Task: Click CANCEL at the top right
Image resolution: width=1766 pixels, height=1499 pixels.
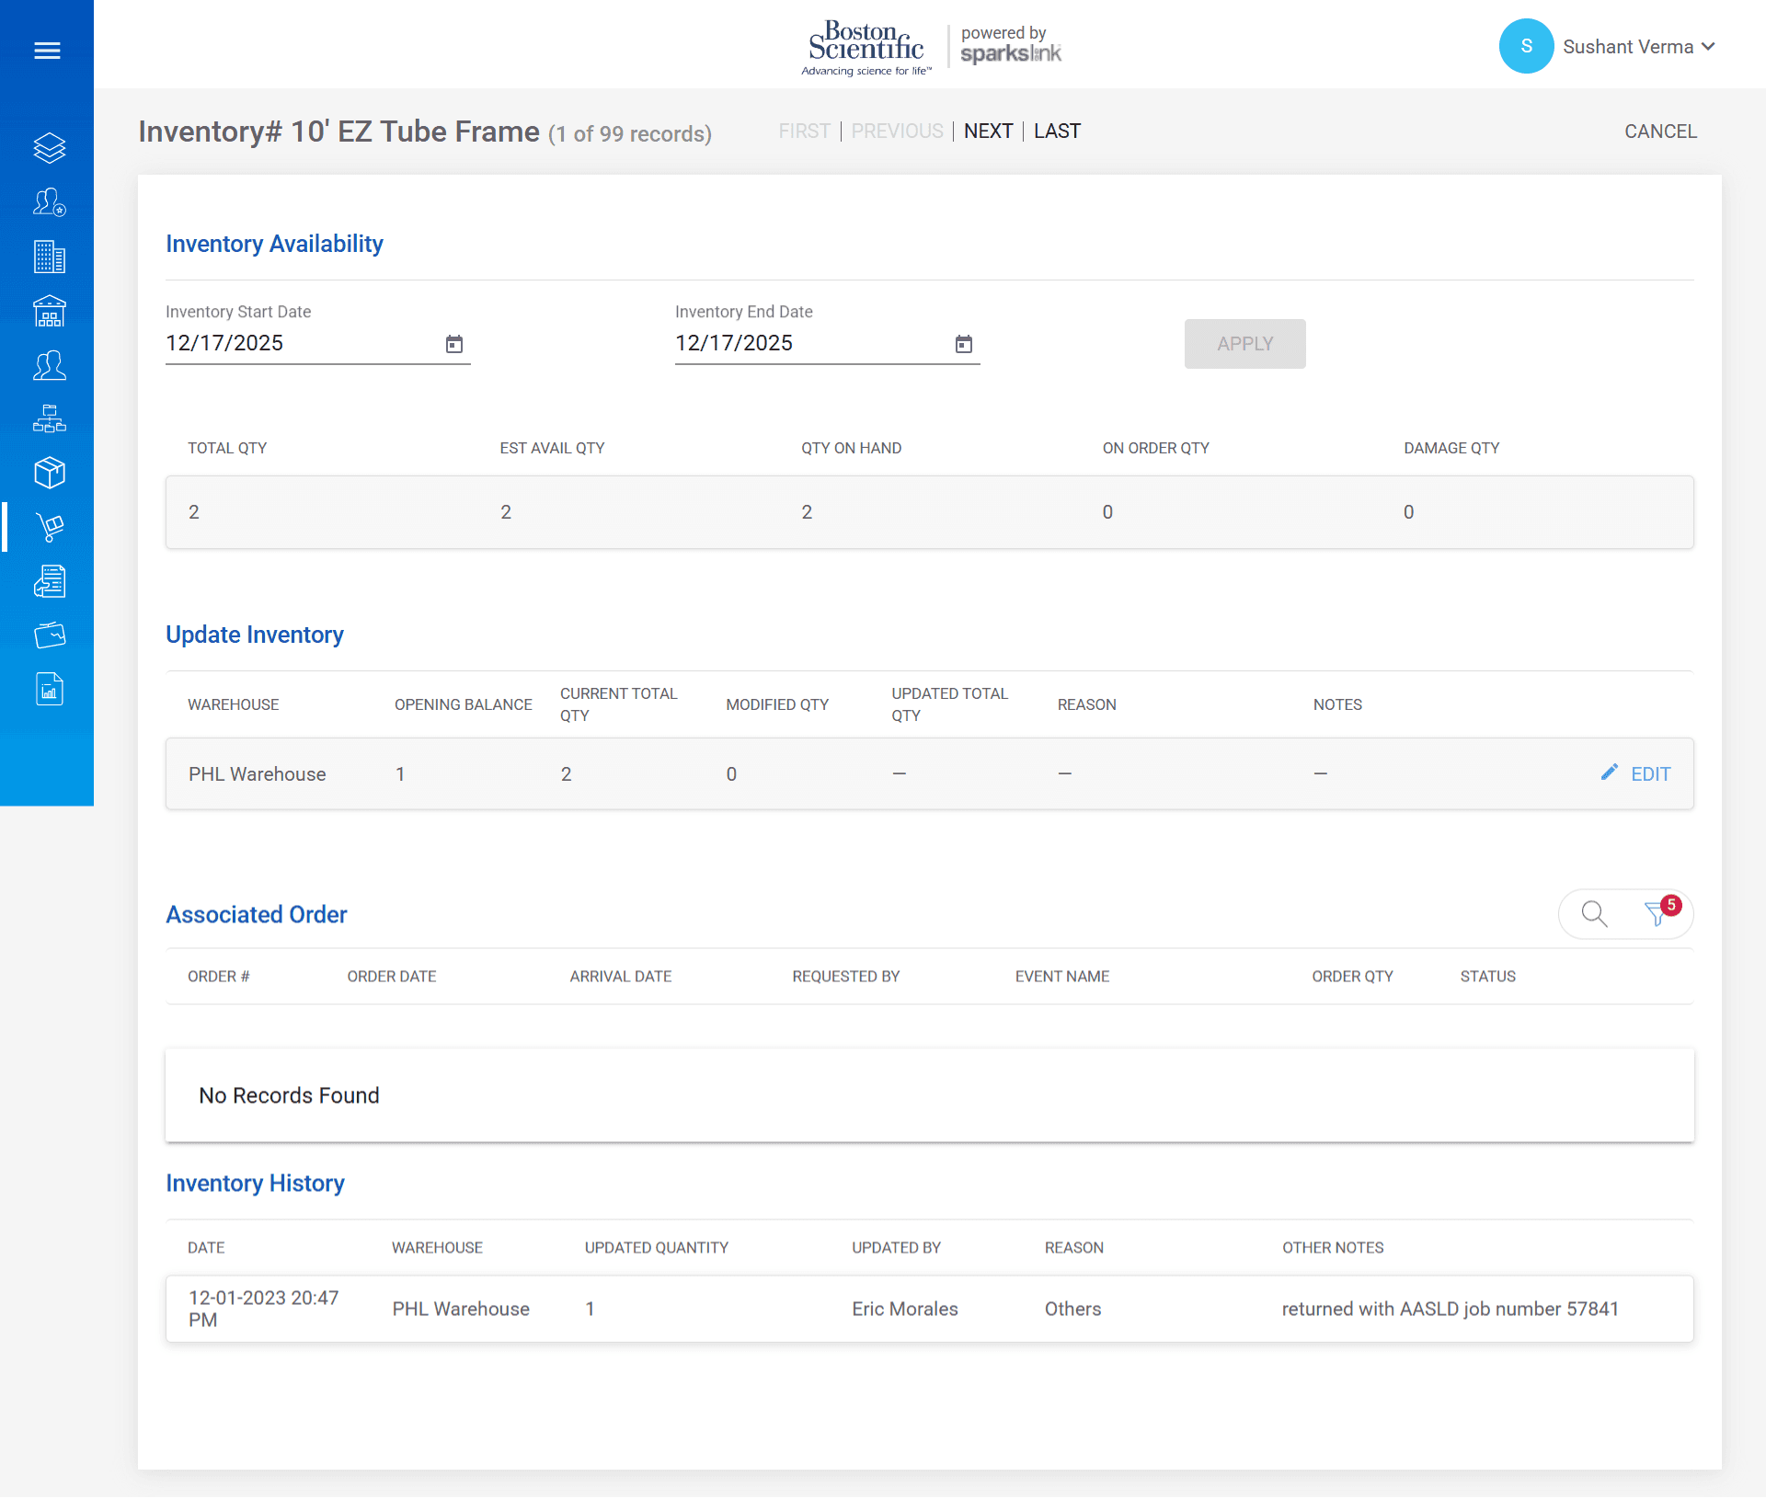Action: click(1660, 131)
